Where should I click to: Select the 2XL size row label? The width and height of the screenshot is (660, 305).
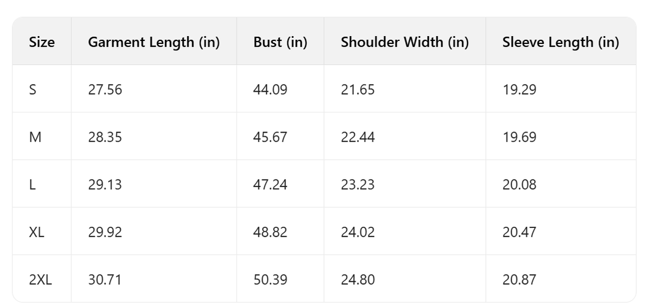pyautogui.click(x=40, y=280)
